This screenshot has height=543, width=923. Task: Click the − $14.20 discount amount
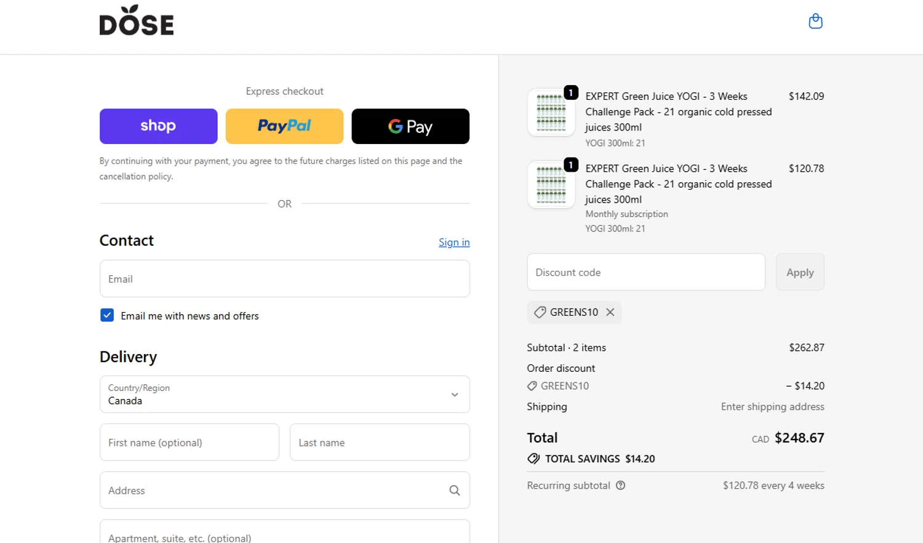805,386
